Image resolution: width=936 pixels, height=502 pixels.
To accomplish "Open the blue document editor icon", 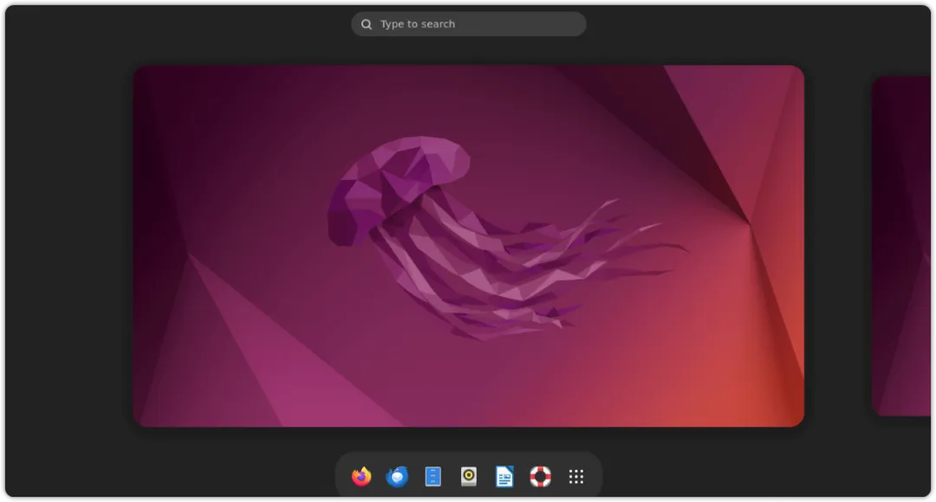I will click(504, 476).
